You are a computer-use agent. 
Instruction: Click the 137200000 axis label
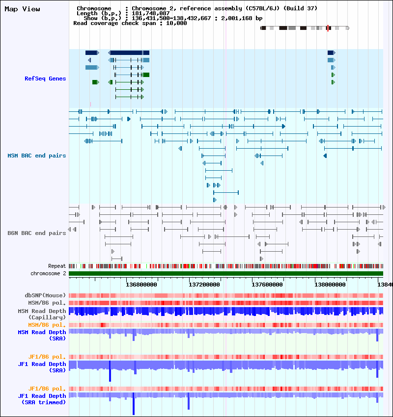(204, 285)
